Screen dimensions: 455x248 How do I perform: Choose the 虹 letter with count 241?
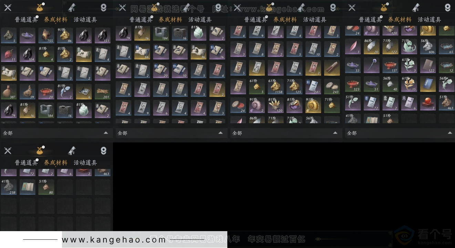(313, 86)
